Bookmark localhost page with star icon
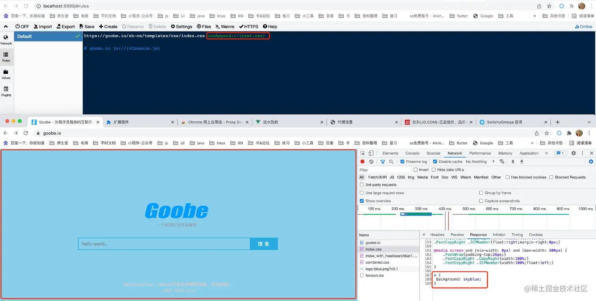 click(549, 6)
